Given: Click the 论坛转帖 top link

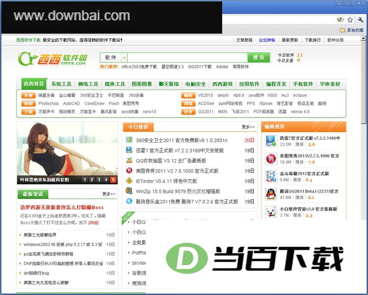Looking at the screenshot, I should 267,40.
